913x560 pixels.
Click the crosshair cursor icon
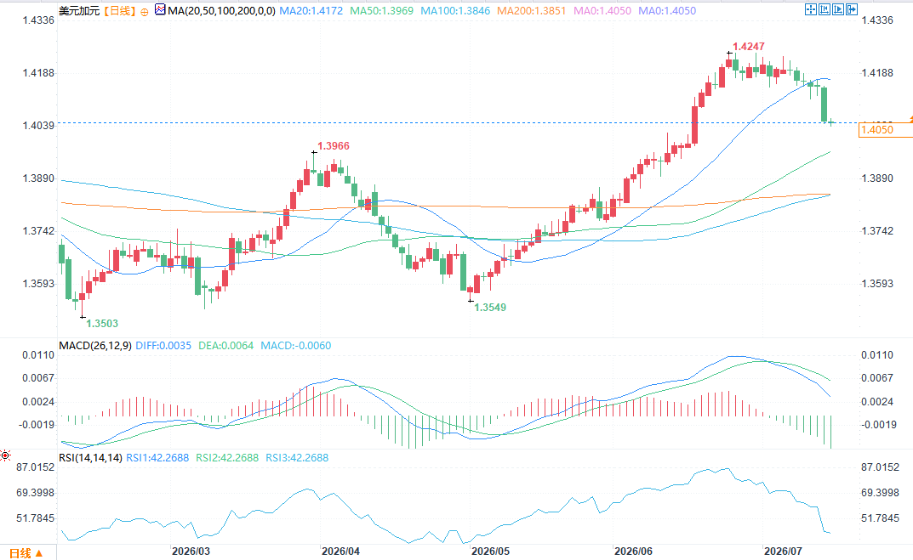pos(811,9)
